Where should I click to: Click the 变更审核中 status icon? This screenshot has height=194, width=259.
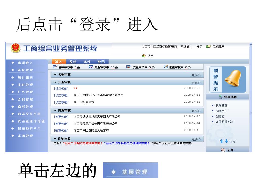coord(128,67)
